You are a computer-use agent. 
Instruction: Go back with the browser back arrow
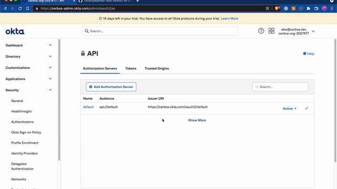pyautogui.click(x=5, y=8)
